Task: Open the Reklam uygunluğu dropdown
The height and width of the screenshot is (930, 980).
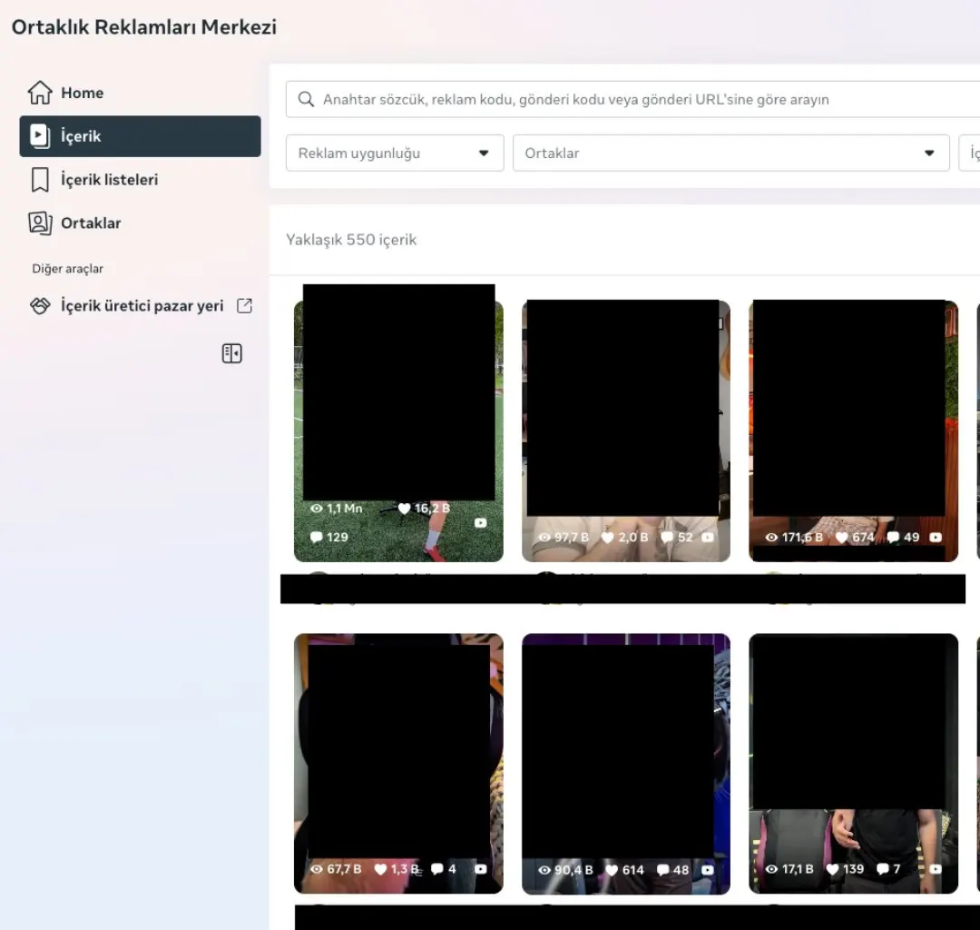Action: 395,153
